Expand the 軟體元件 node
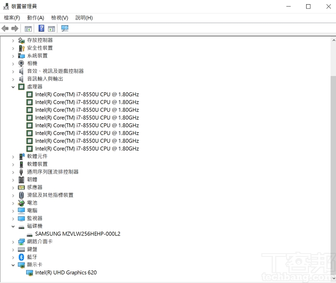This screenshot has width=336, height=283. tap(13, 157)
